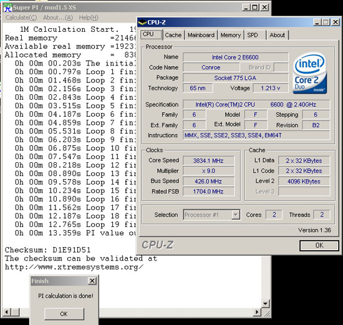Minimize the CPU-Z window
Viewport: 343px width, 325px height.
(x=317, y=22)
